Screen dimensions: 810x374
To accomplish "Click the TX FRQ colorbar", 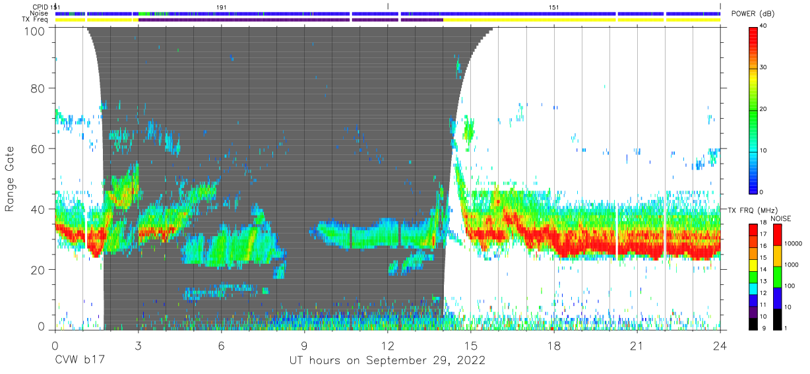I will pyautogui.click(x=753, y=276).
